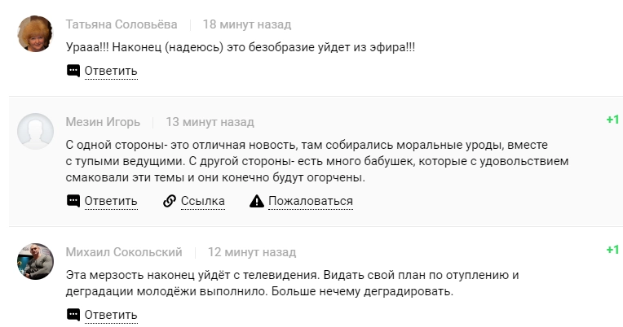Click the warning triangle icon beside Пожаловаться
The width and height of the screenshot is (623, 327).
click(256, 201)
